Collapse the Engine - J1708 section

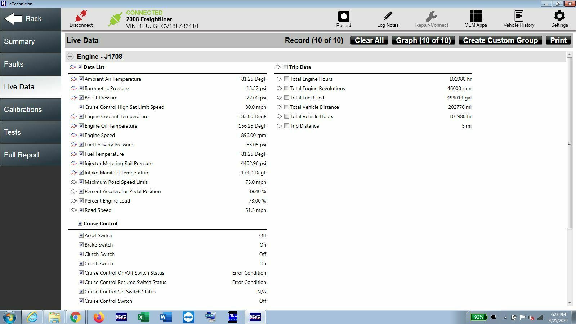[x=70, y=57]
